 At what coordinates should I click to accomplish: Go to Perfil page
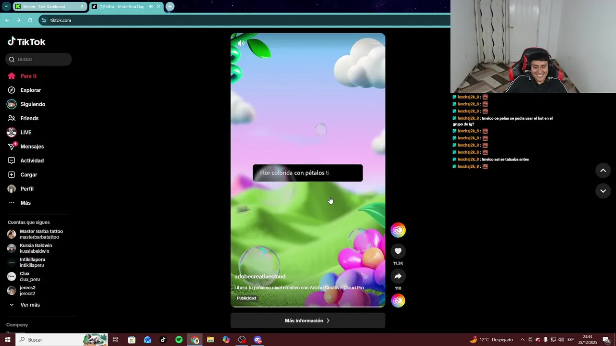[x=21, y=189]
